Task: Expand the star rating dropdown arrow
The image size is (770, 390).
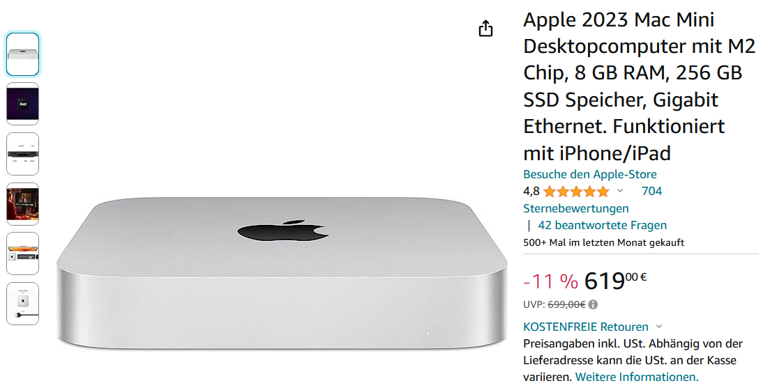Action: (620, 191)
